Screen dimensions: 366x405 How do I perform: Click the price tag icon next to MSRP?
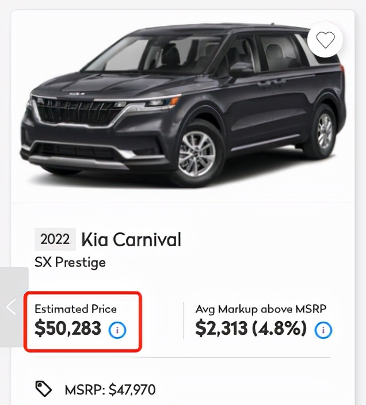coord(44,389)
